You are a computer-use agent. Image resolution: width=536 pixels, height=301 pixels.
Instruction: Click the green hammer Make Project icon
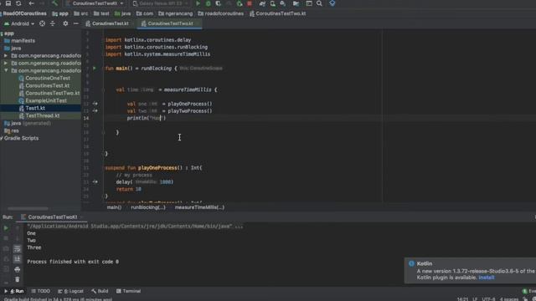click(54, 3)
